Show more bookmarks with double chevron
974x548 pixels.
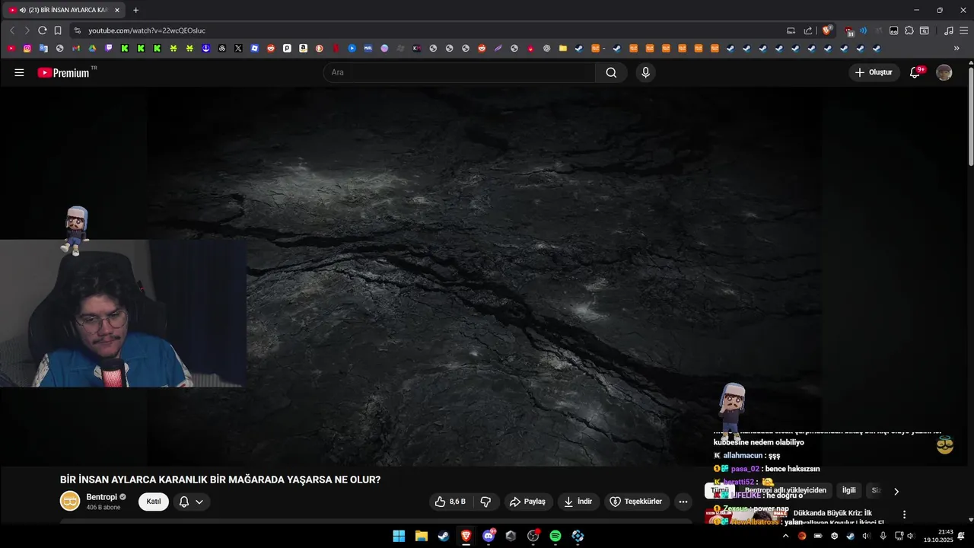pyautogui.click(x=956, y=48)
